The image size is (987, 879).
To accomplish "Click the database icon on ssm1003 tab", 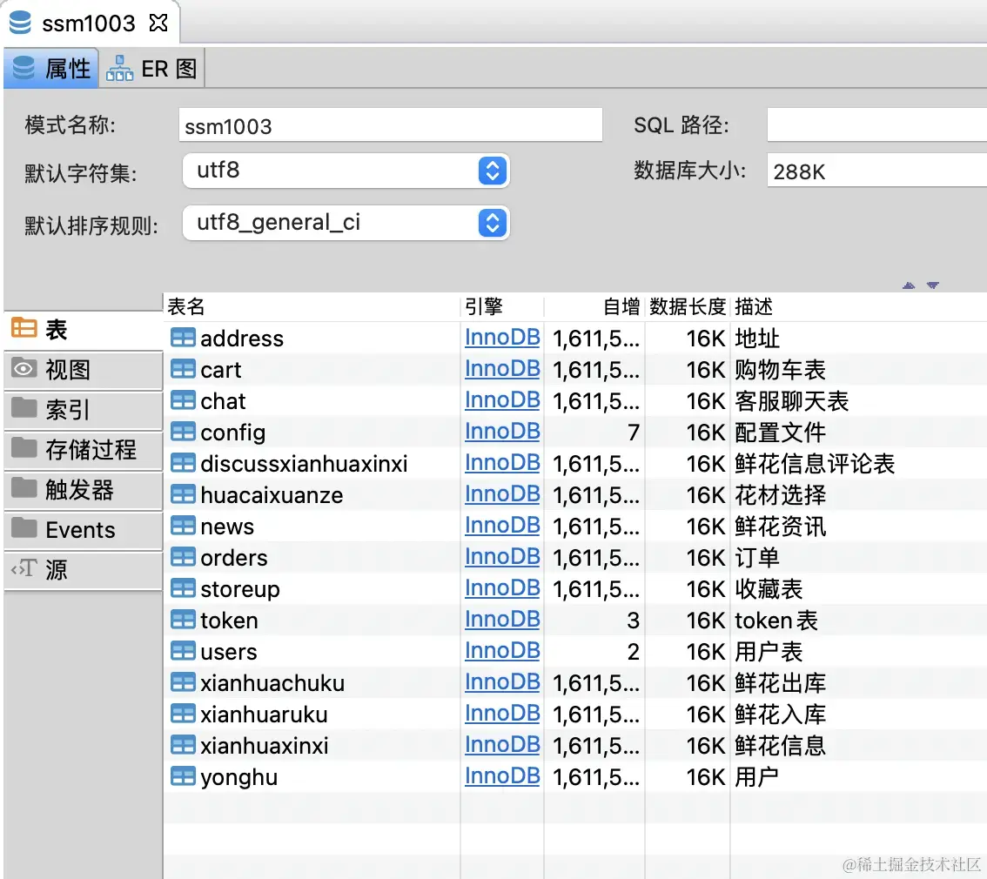I will pos(20,23).
